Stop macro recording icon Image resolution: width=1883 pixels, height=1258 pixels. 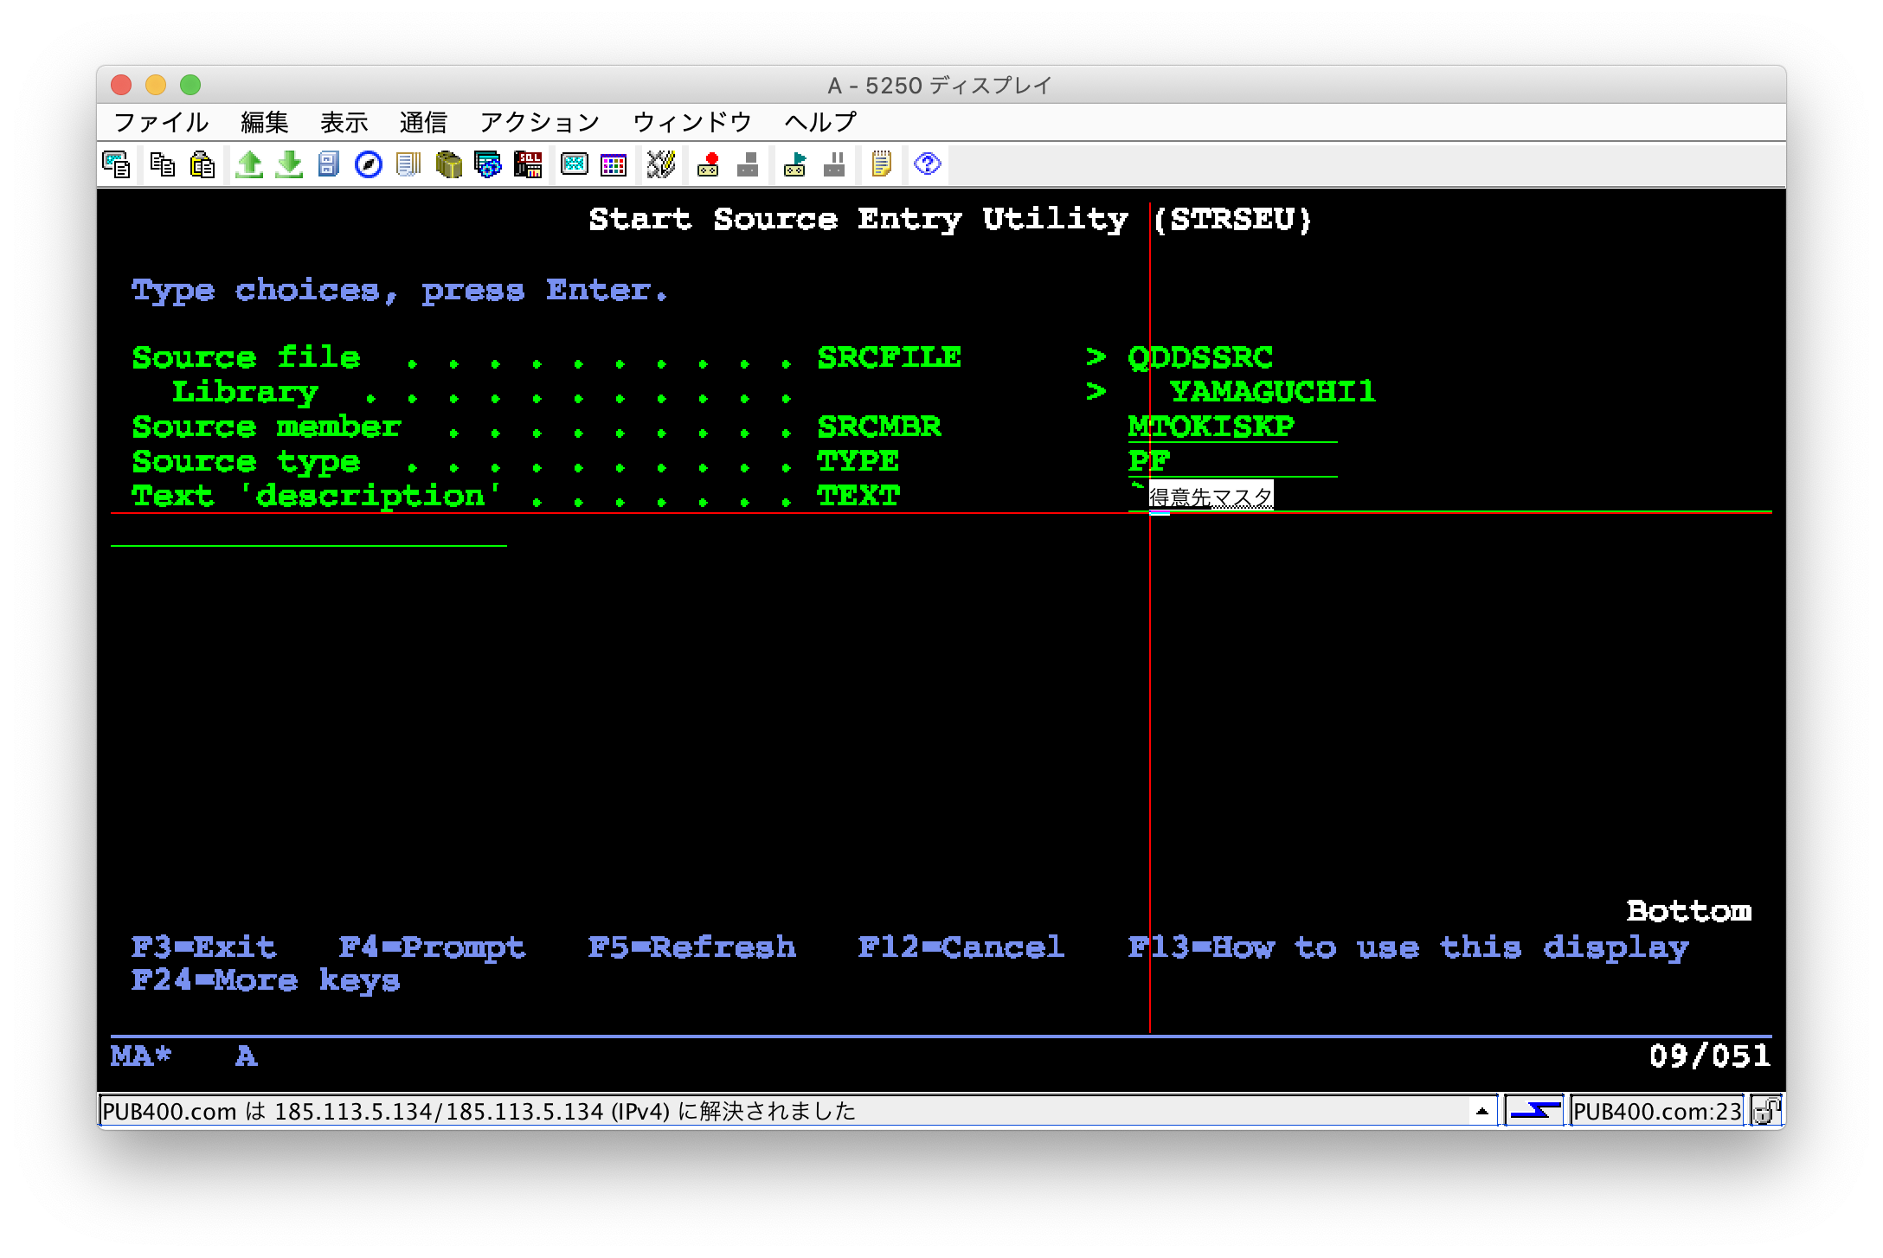coord(748,164)
